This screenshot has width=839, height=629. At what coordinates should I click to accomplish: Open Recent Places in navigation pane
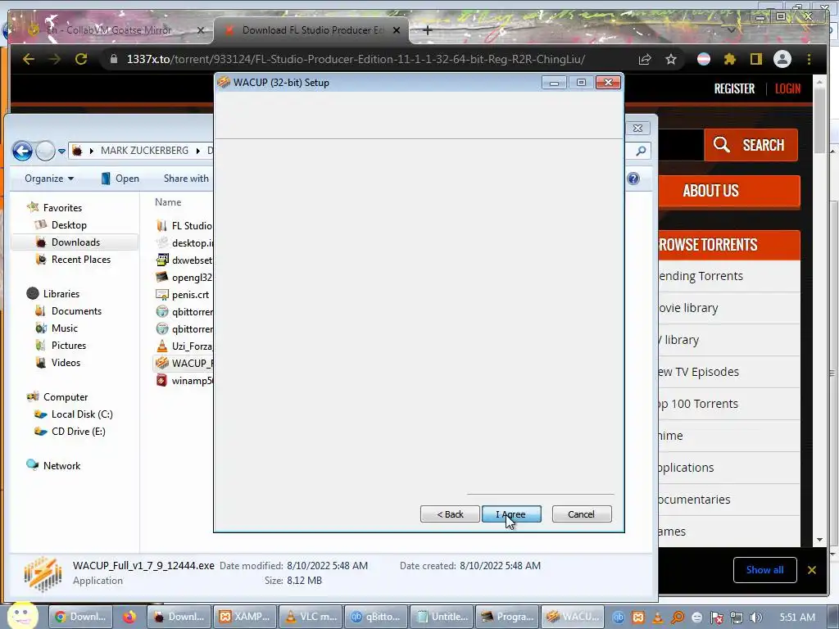(81, 260)
